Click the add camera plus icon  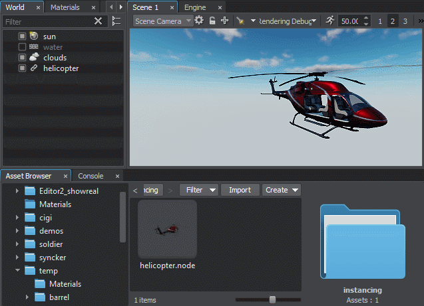click(x=225, y=21)
